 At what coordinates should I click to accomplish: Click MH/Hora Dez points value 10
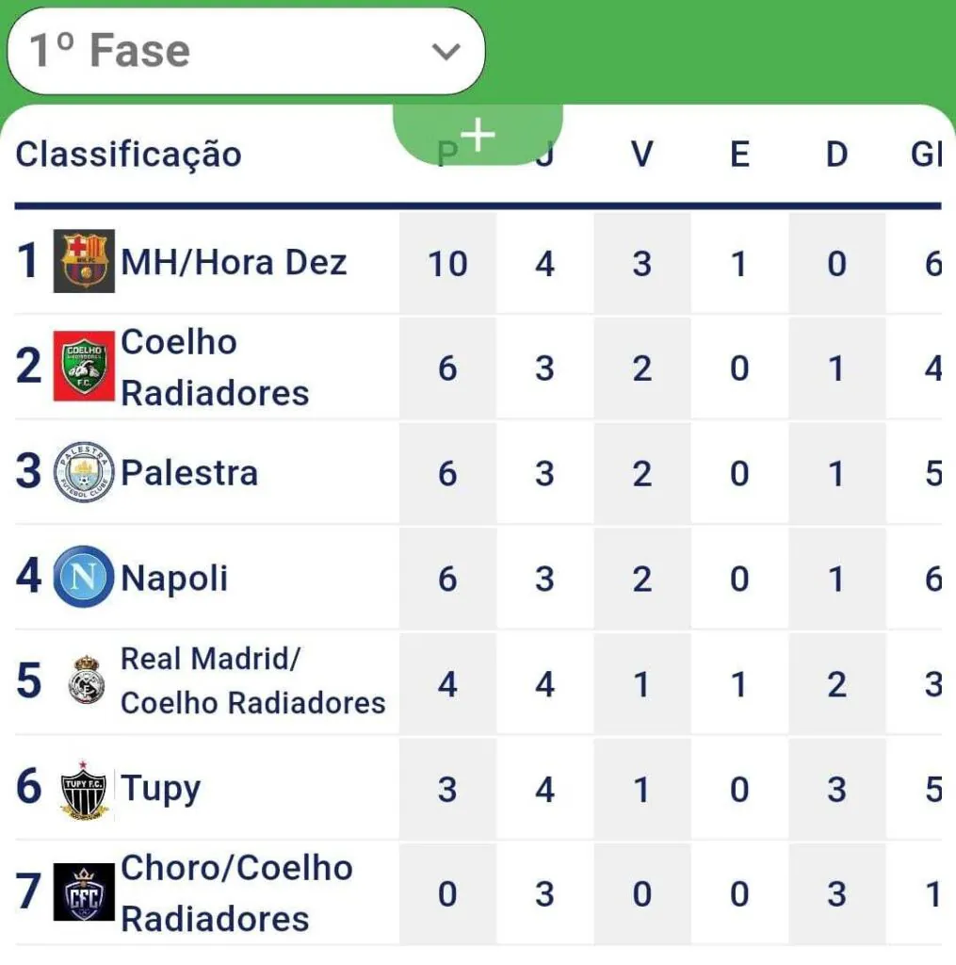coord(447,264)
